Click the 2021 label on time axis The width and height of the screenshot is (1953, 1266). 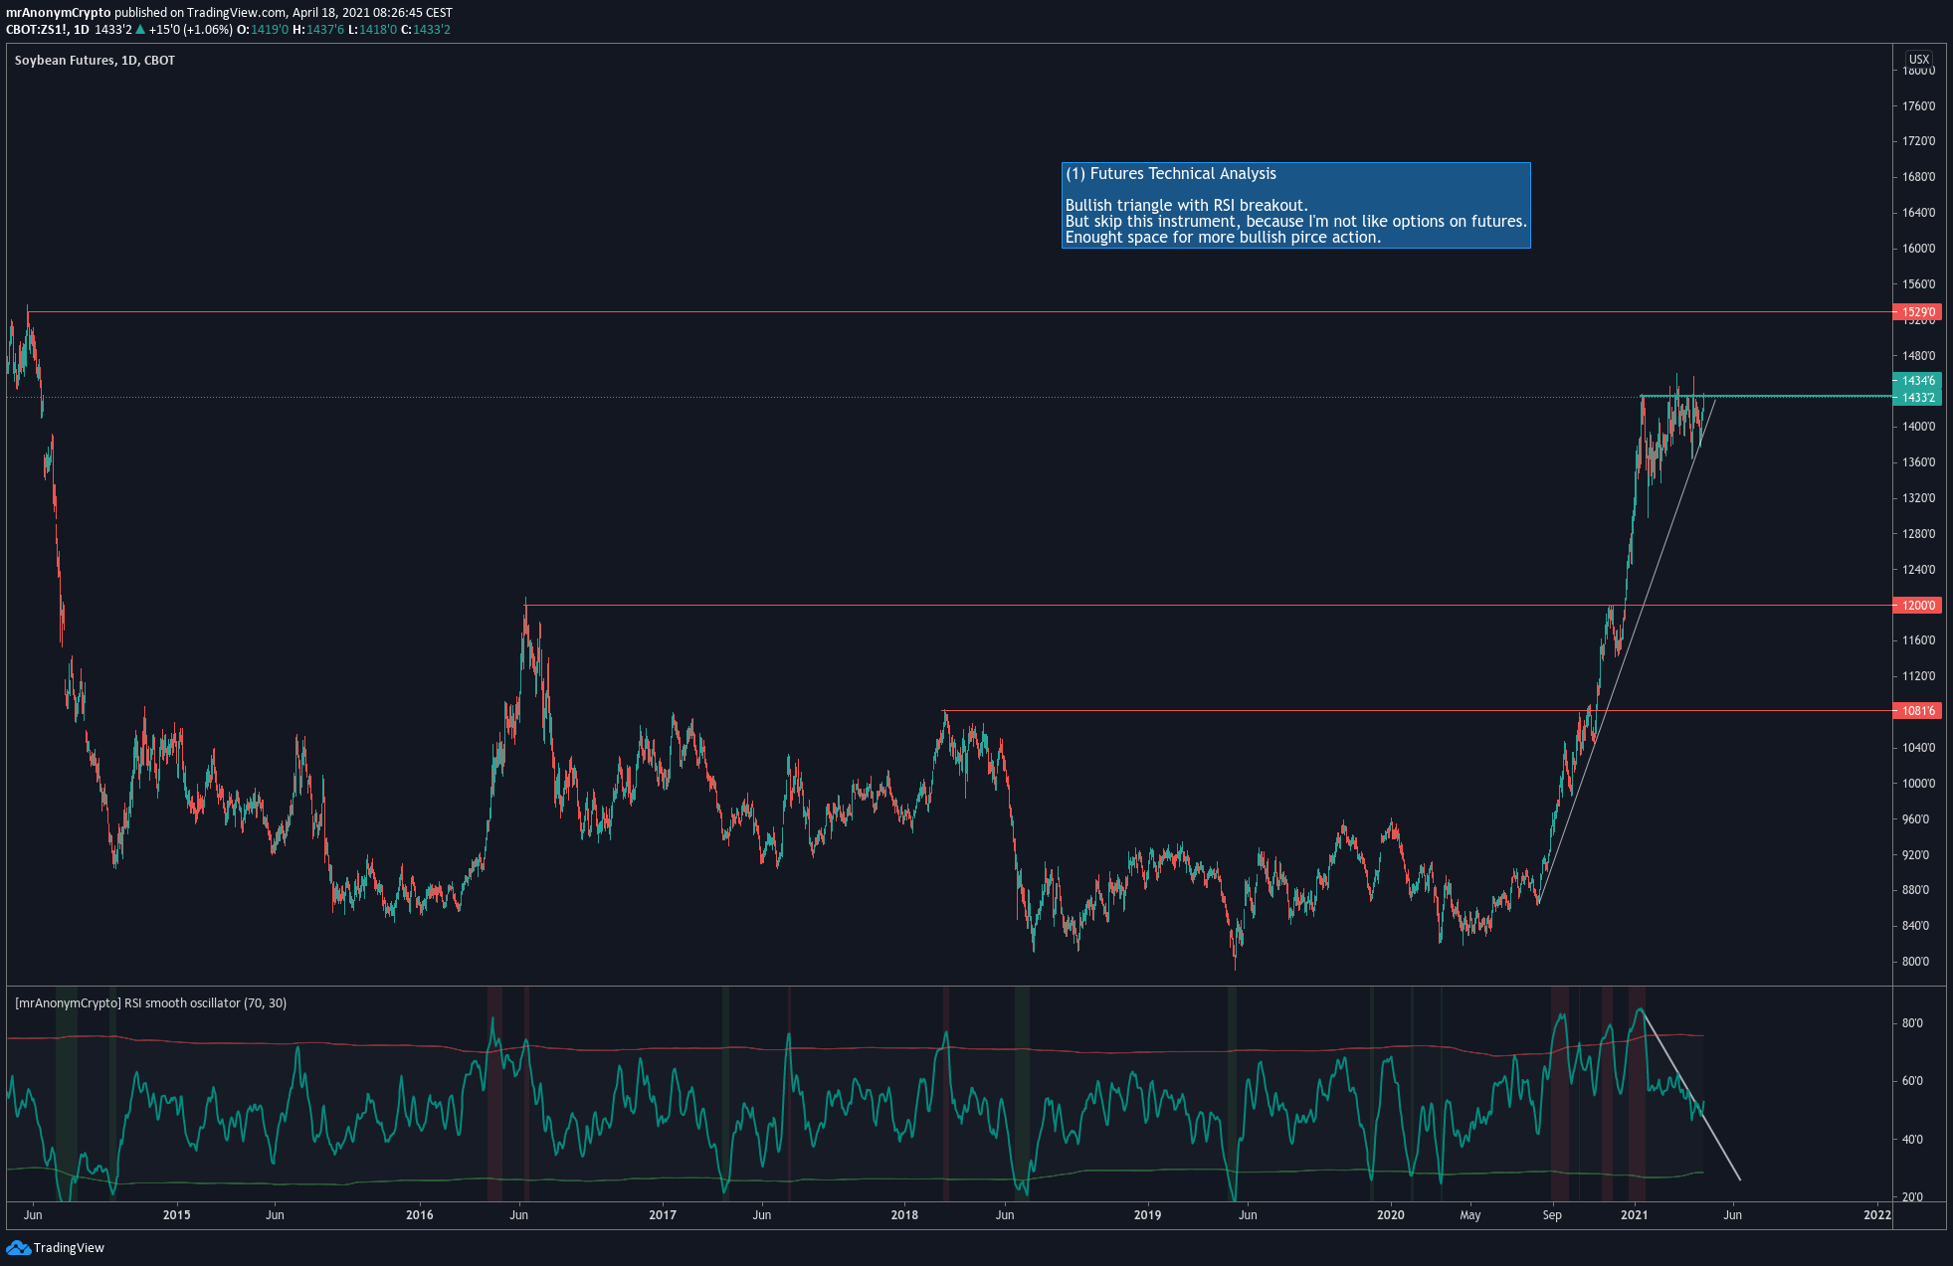pyautogui.click(x=1634, y=1215)
